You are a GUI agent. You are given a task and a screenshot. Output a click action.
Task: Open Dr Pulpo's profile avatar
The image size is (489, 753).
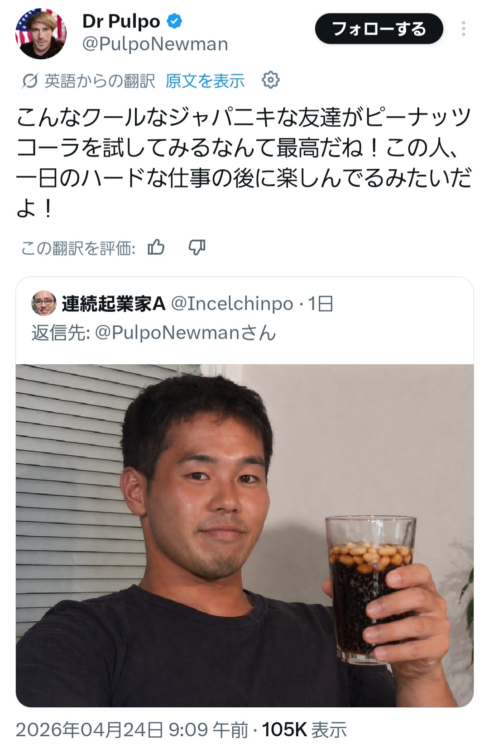(x=41, y=33)
